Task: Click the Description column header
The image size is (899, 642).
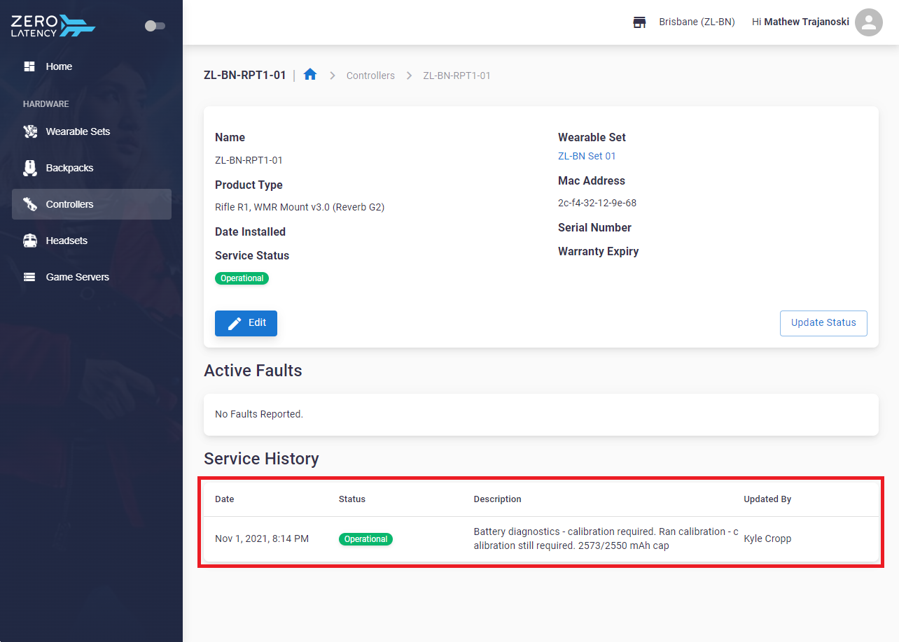Action: point(498,499)
